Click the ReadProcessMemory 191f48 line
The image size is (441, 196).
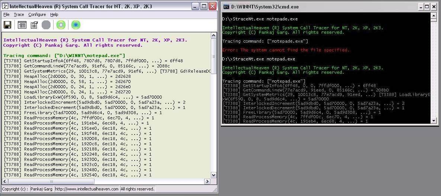point(77,133)
